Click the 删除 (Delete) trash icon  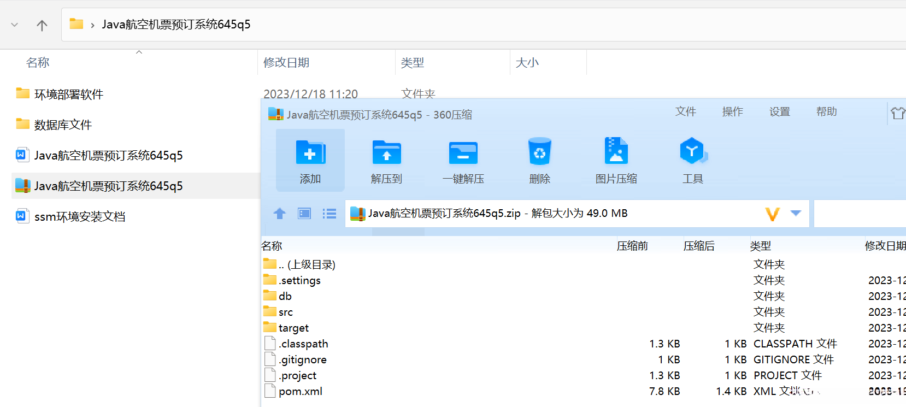tap(540, 151)
